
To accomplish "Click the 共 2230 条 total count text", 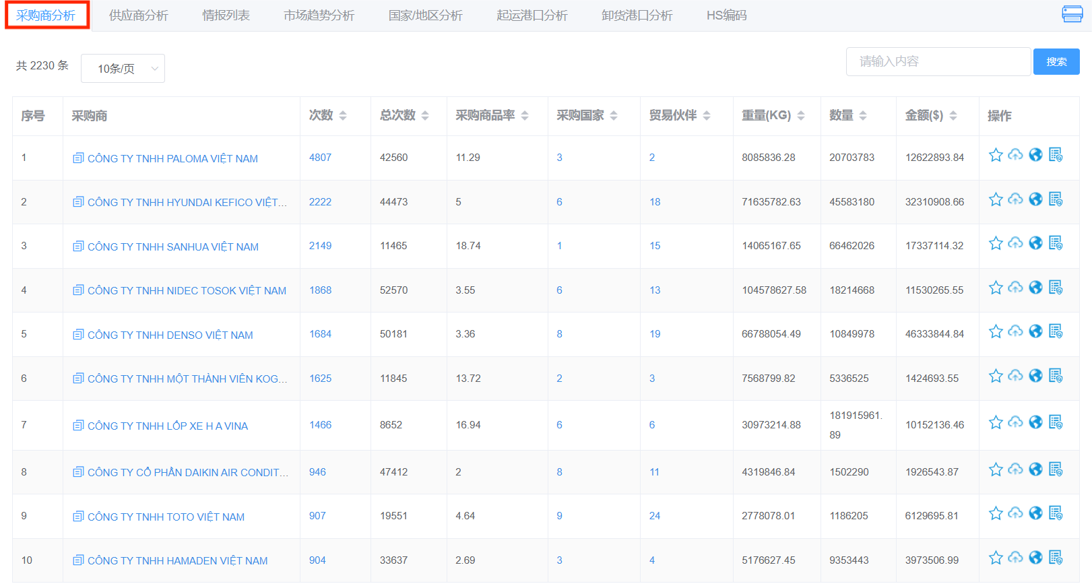I will click(x=42, y=65).
